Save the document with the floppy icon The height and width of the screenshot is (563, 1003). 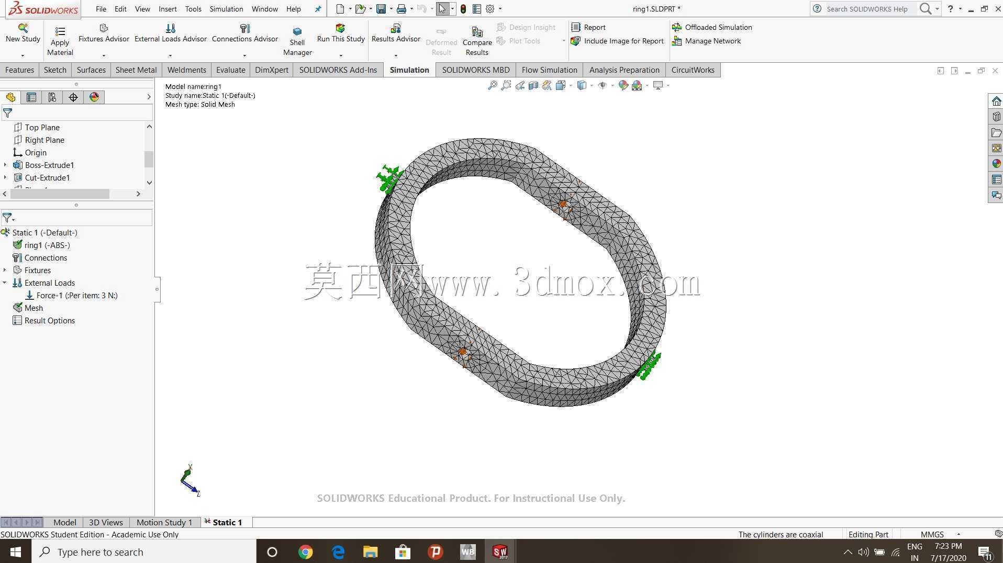coord(381,9)
